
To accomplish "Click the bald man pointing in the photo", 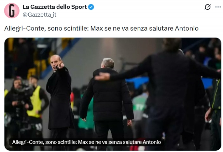I will (59, 94).
